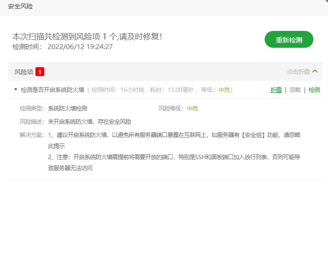Click the detection time 2022/06/12 19:24:27

[x=80, y=46]
